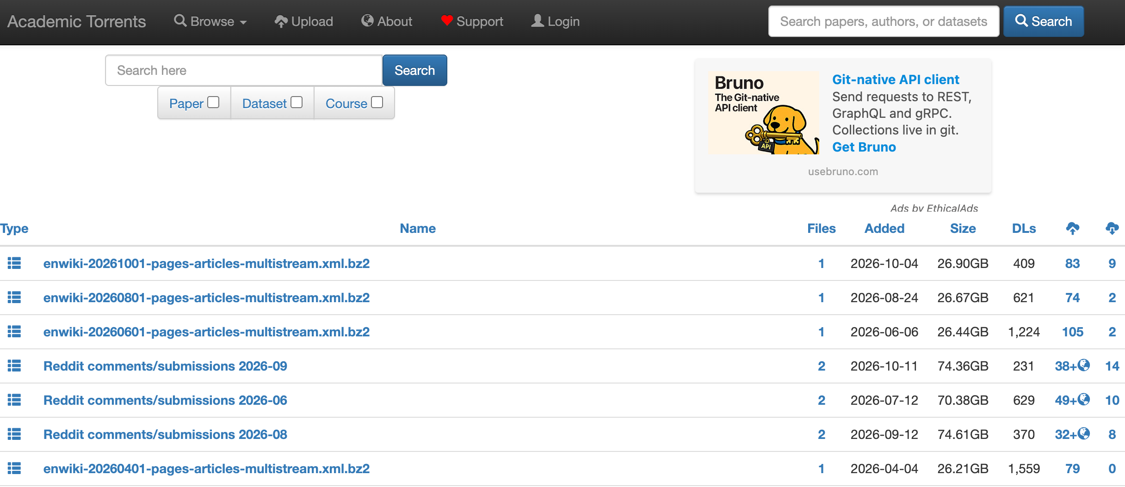Image resolution: width=1125 pixels, height=487 pixels.
Task: Sort by leechers using download cloud icon
Action: coord(1112,228)
